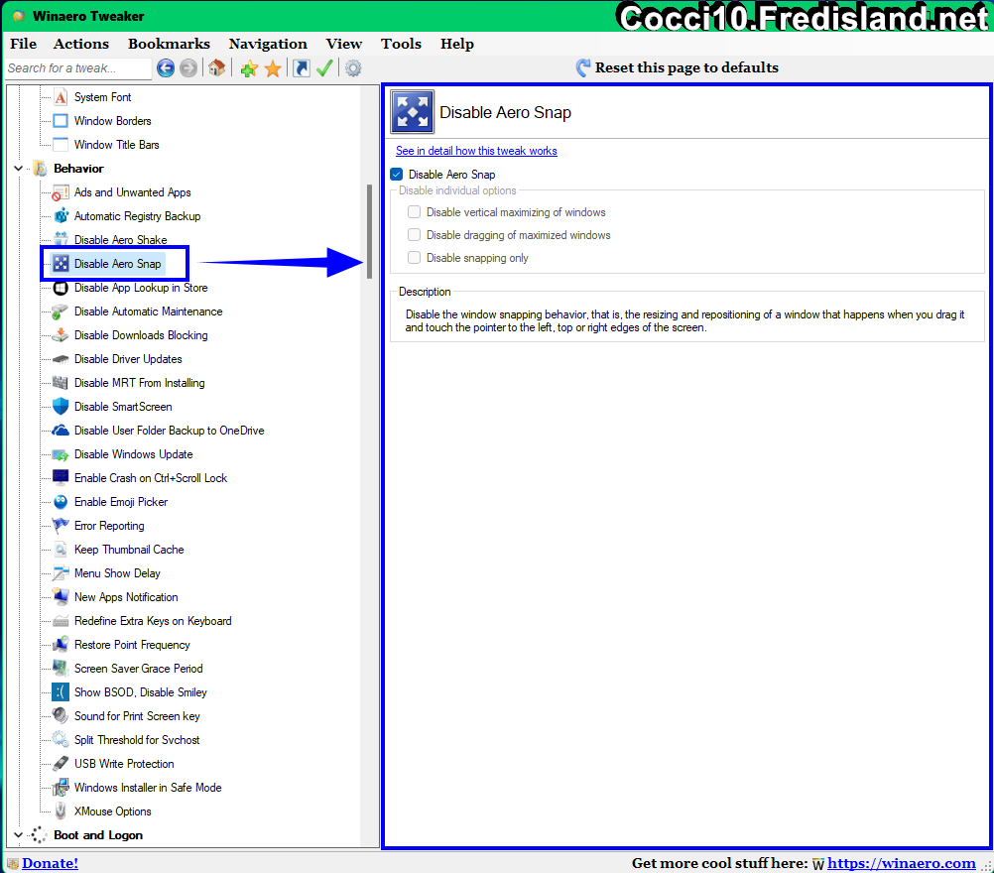The width and height of the screenshot is (994, 873).
Task: Click Disable SmartScreen shield icon
Action: coord(61,407)
